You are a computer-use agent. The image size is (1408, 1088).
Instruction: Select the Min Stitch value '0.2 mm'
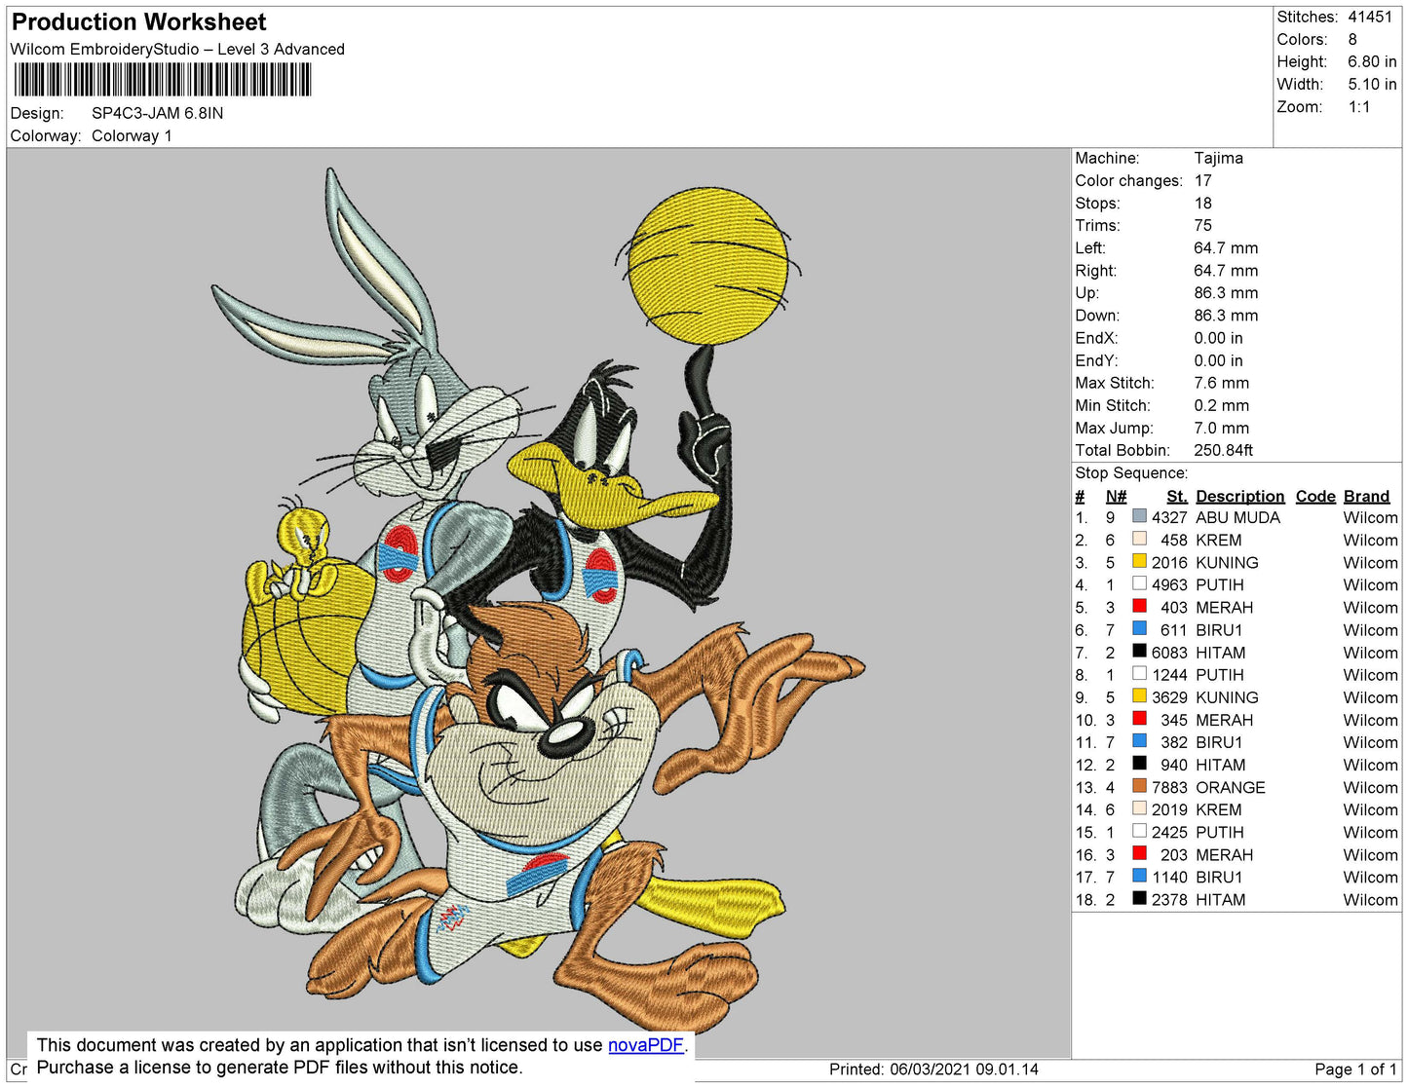tap(1221, 405)
